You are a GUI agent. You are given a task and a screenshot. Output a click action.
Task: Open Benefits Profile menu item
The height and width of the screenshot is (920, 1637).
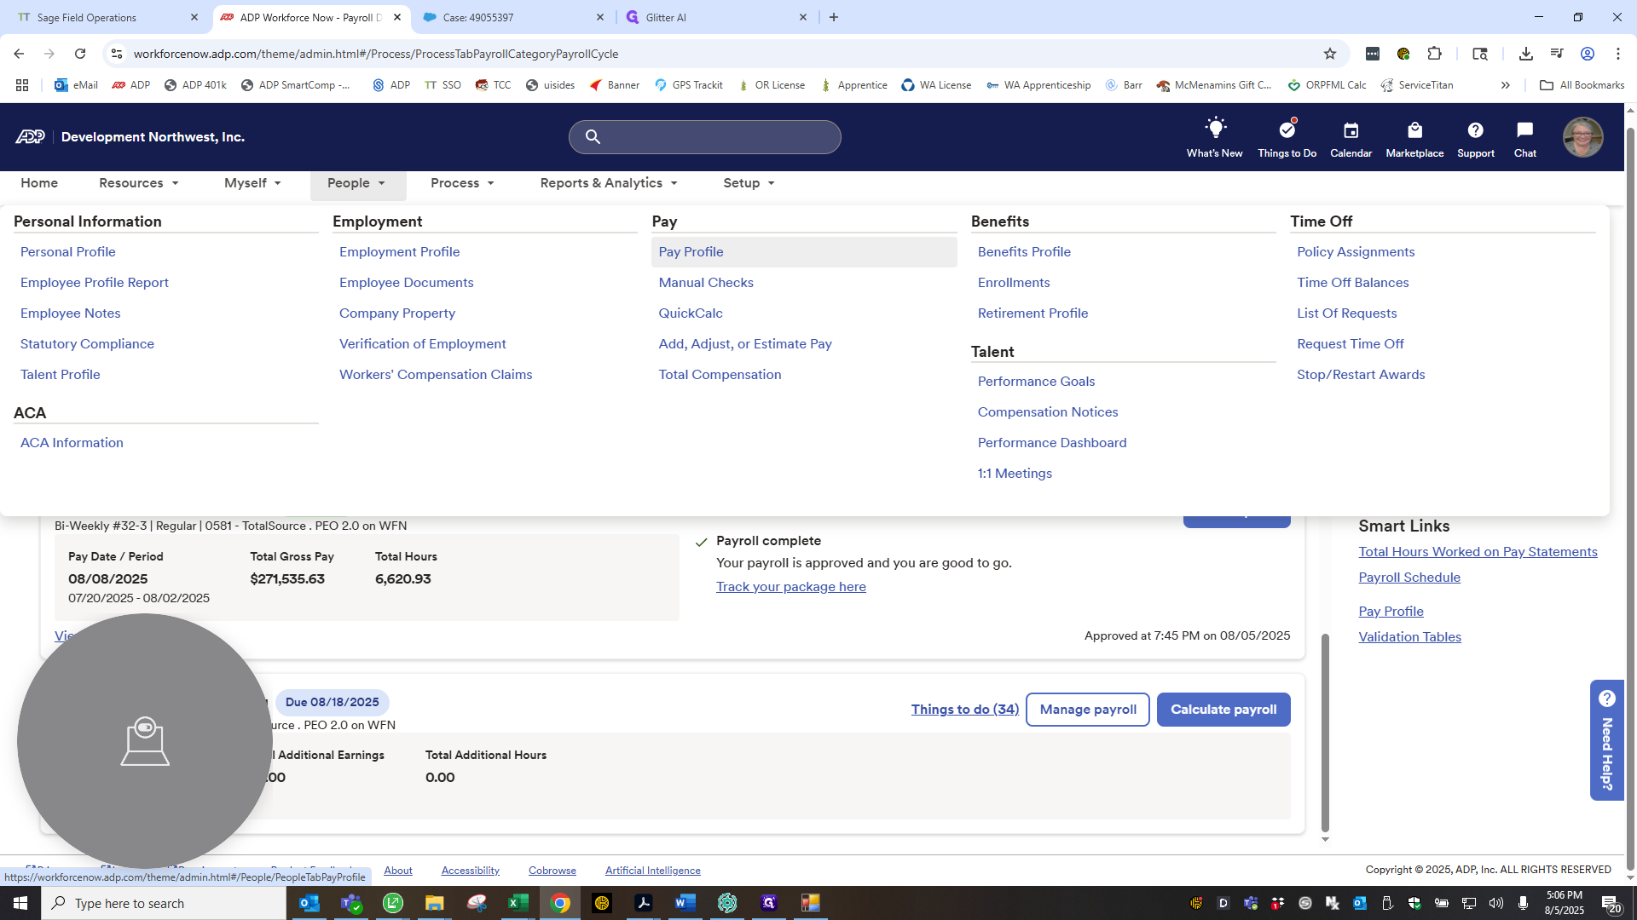(x=1023, y=252)
